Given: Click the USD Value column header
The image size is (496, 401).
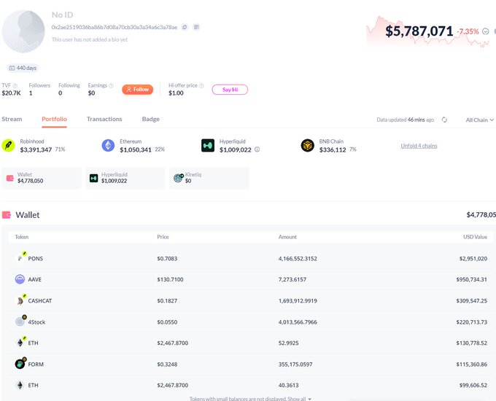Looking at the screenshot, I should pos(475,237).
